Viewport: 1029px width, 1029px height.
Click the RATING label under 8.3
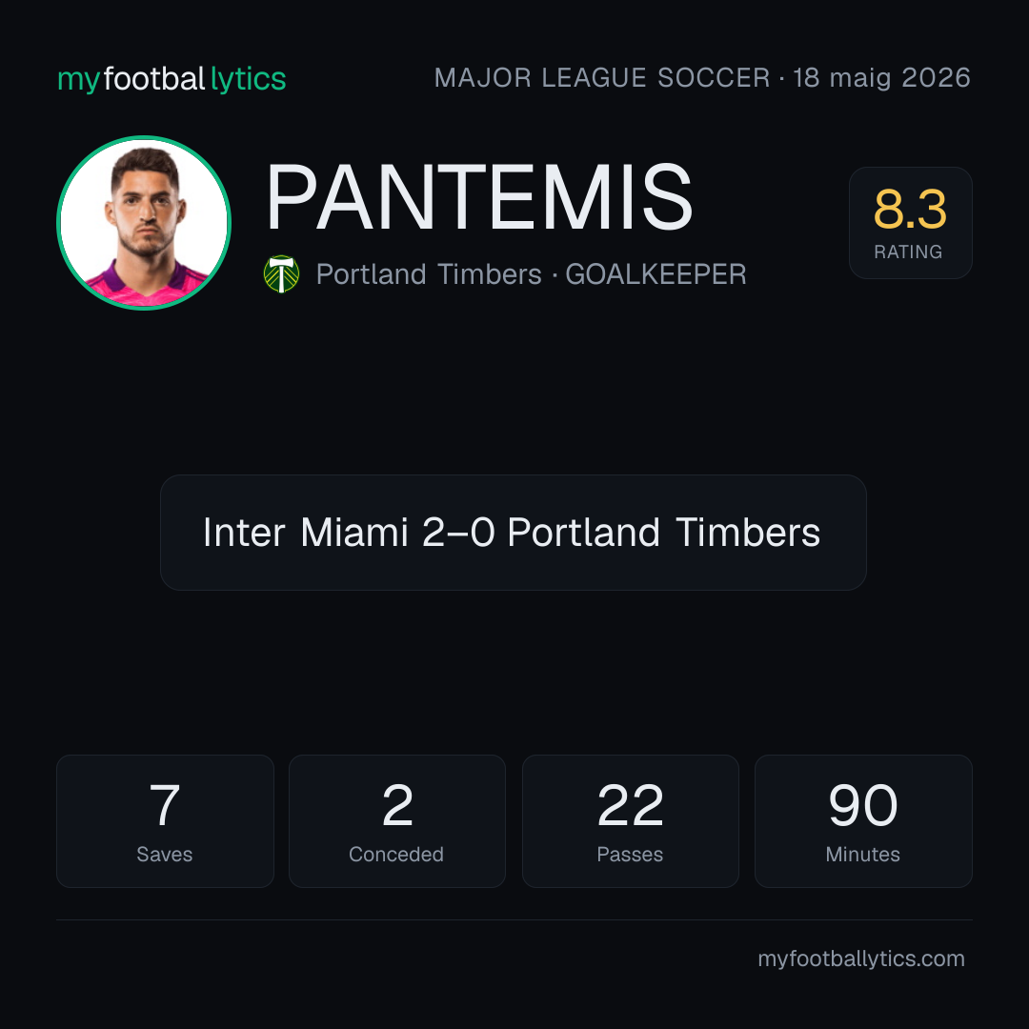908,252
